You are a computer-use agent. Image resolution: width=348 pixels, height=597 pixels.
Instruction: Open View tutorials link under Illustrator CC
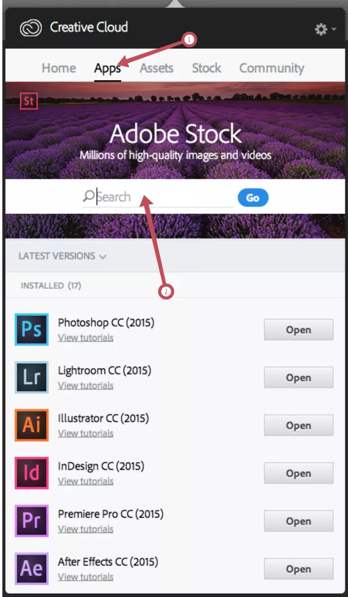coord(85,433)
